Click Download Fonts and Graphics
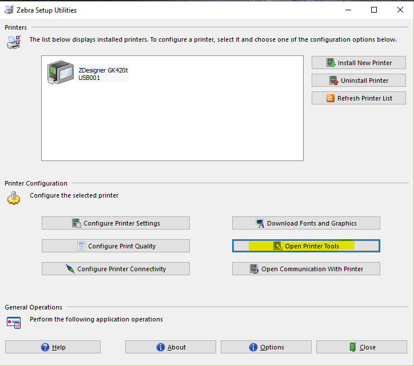 pos(306,223)
